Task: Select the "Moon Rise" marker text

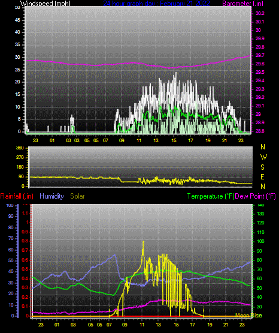Action: coord(248,316)
